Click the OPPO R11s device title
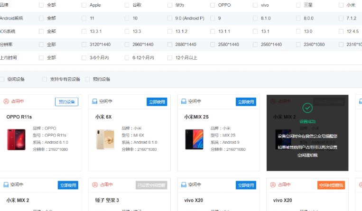The width and height of the screenshot is (362, 211). pos(19,117)
